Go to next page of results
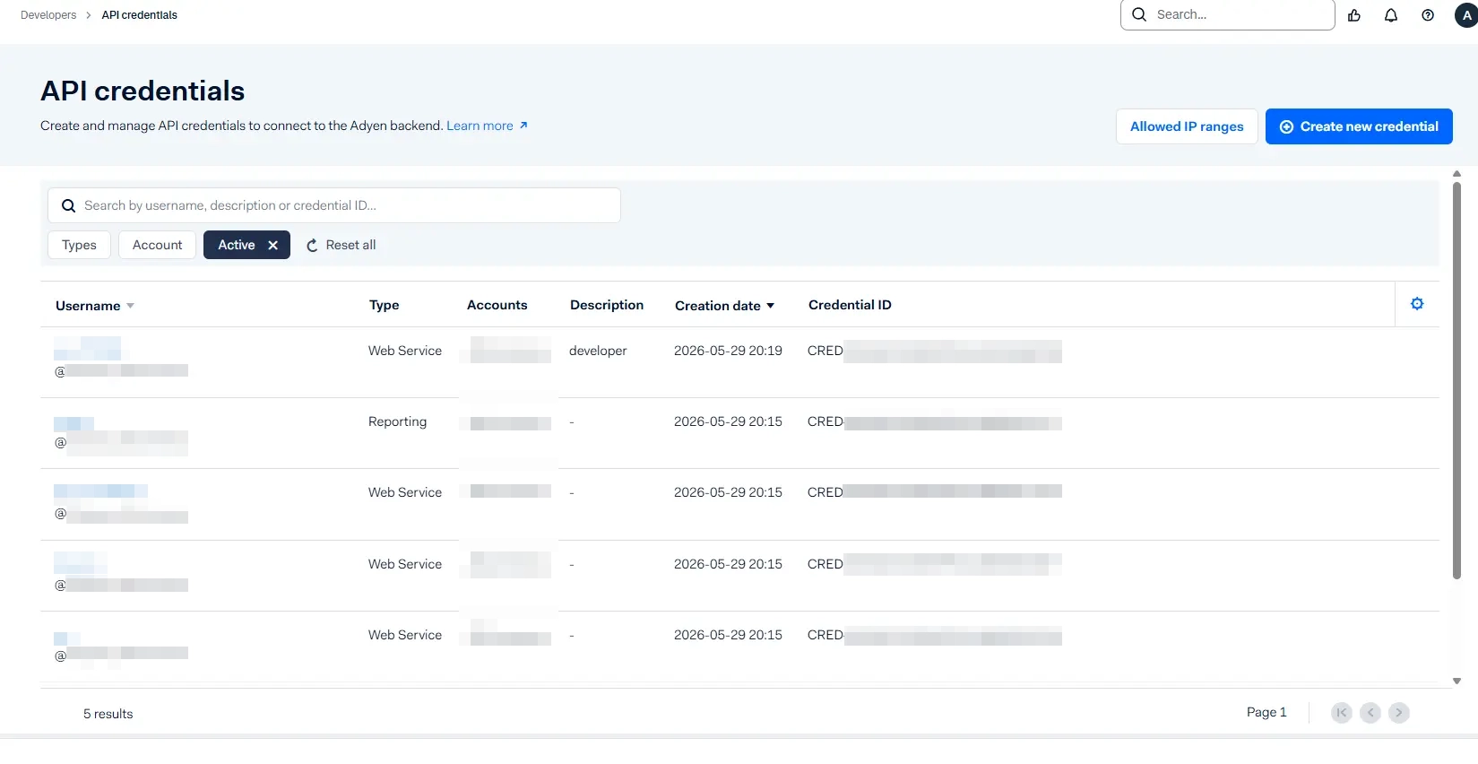Screen dimensions: 1478x764 coord(1399,713)
